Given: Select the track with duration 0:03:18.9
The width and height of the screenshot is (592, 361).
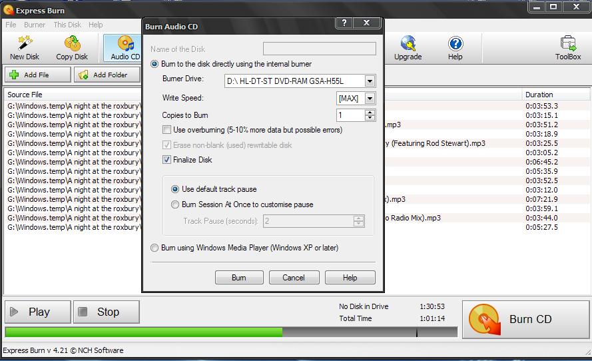Looking at the screenshot, I should click(296, 134).
